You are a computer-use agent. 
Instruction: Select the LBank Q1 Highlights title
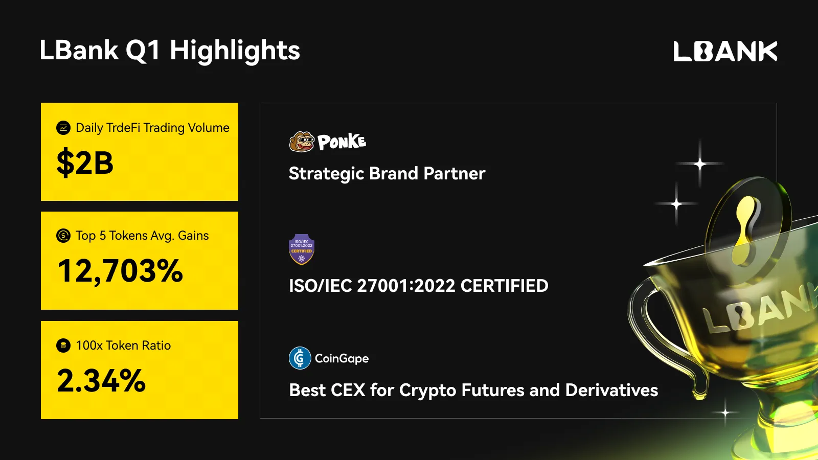pos(170,51)
